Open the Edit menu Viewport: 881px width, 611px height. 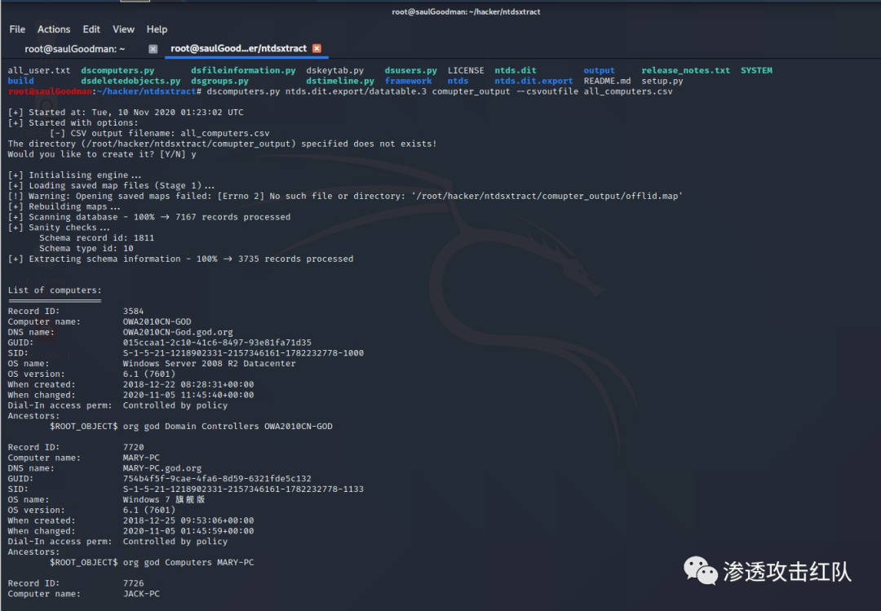[91, 29]
